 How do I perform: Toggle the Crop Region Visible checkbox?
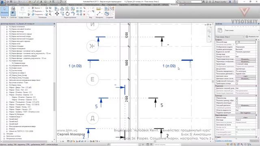coord(236,101)
